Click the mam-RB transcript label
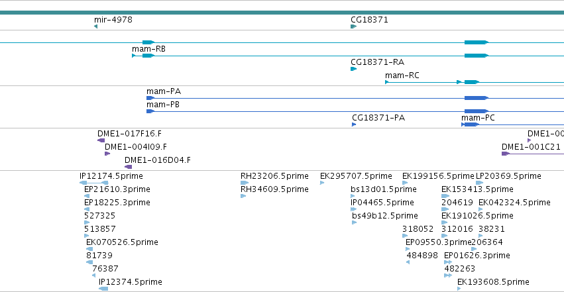The width and height of the screenshot is (564, 292). [x=148, y=49]
